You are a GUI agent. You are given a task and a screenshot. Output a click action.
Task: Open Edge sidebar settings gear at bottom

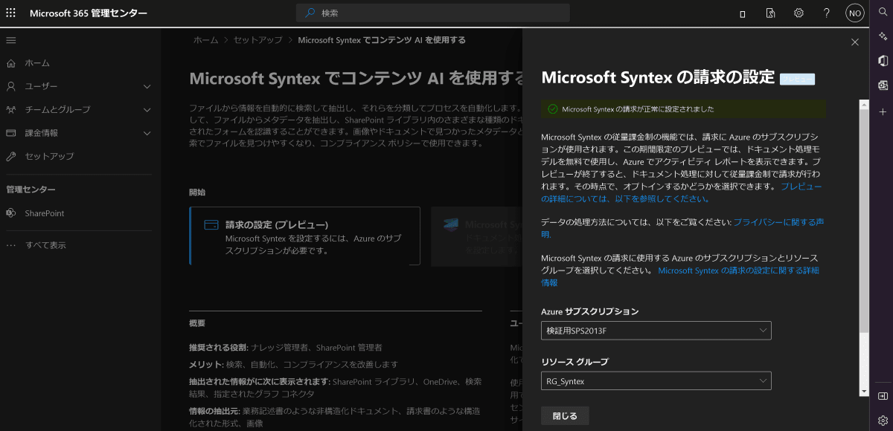coord(883,420)
